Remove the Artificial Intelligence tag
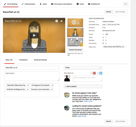The height and width of the screenshot is (127, 136). 27,89
